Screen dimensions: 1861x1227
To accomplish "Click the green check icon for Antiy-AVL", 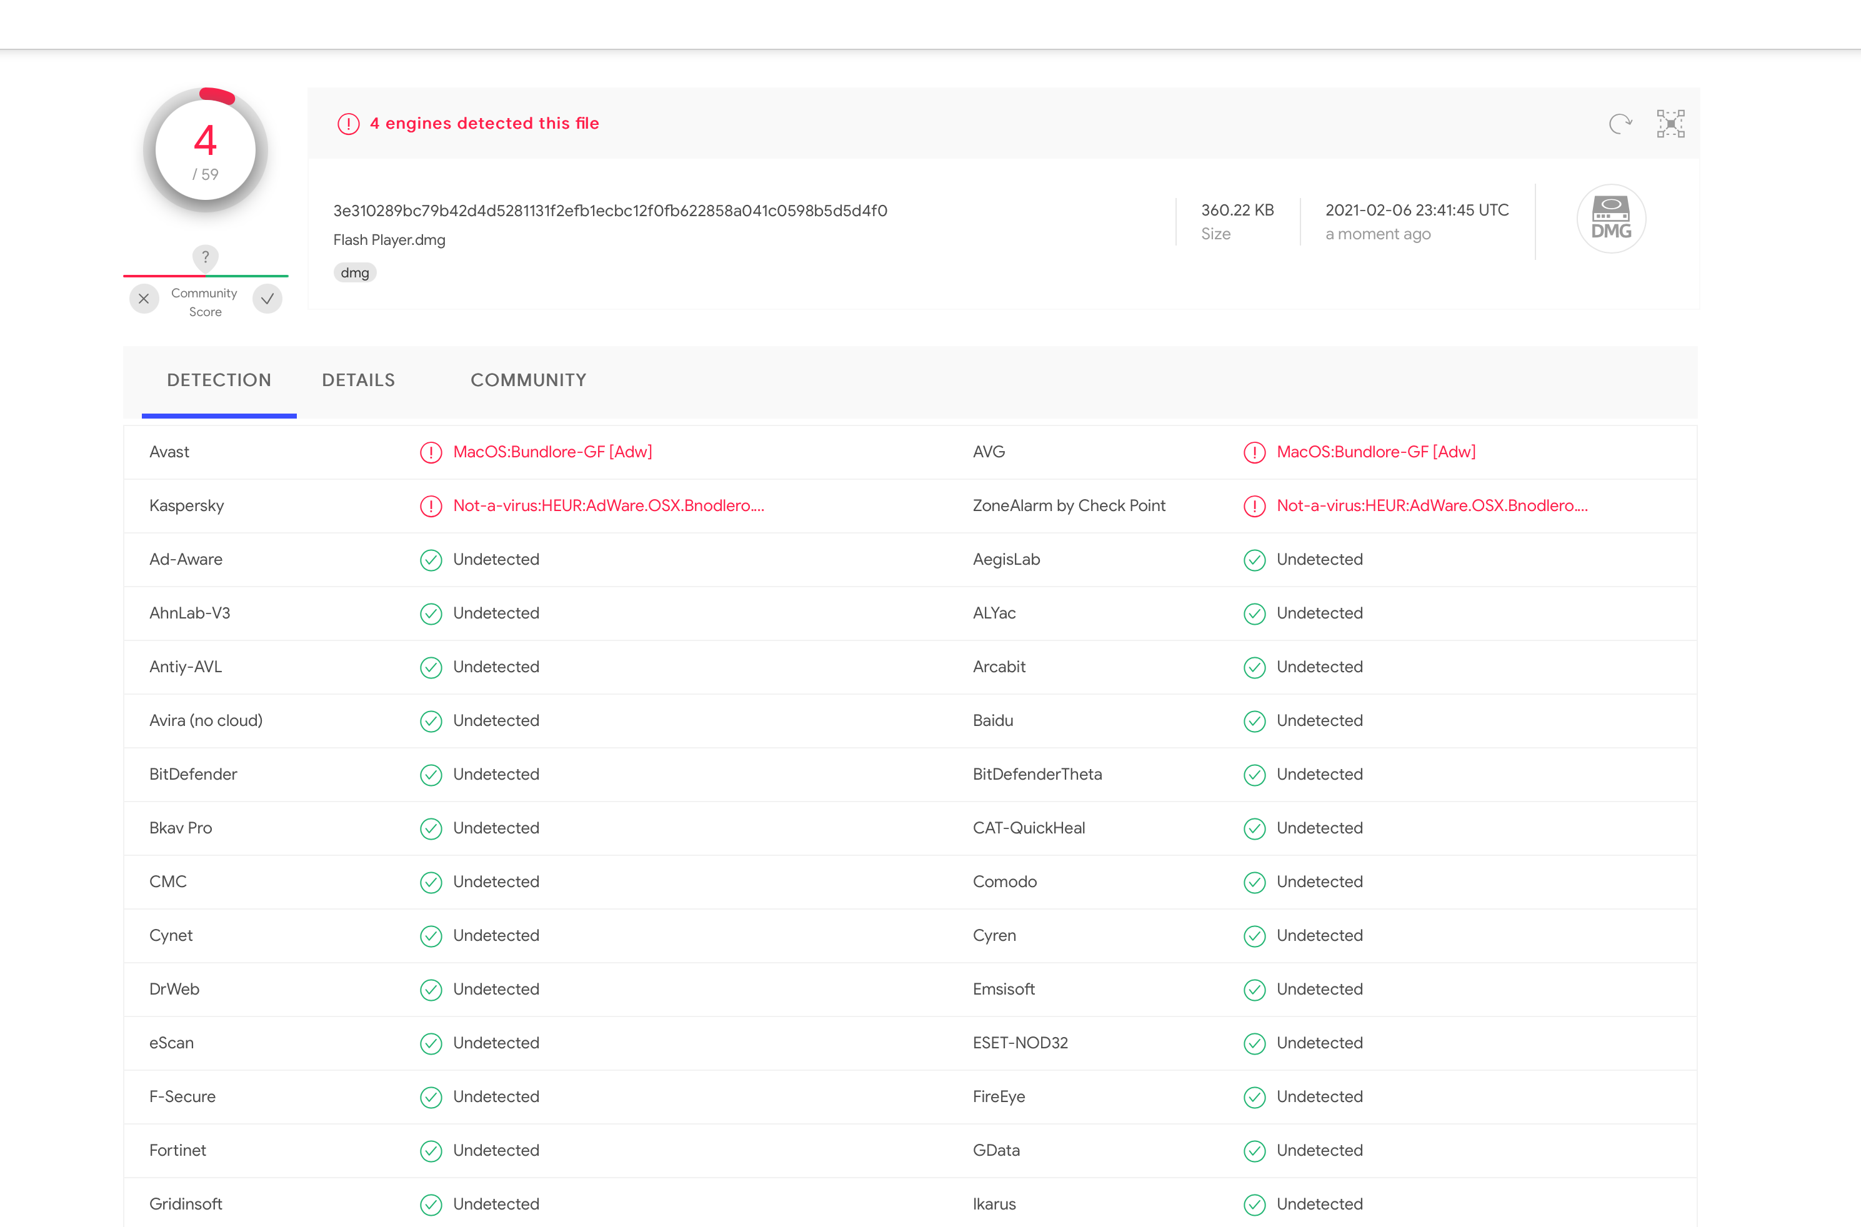I will [431, 667].
